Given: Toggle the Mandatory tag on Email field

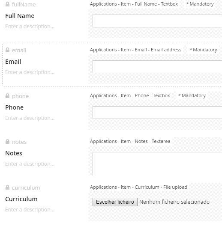Looking at the screenshot, I should [204, 50].
